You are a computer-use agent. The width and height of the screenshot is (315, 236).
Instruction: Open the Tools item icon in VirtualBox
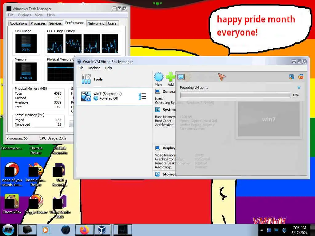tap(86, 79)
